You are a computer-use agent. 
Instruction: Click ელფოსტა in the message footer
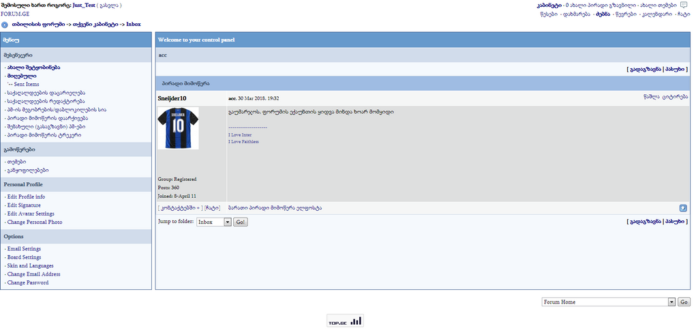[309, 207]
